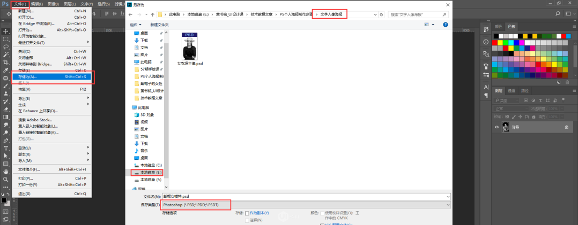Viewport: 578px width, 225px height.
Task: Click the lock icon on 背景 layer
Action: 566,127
